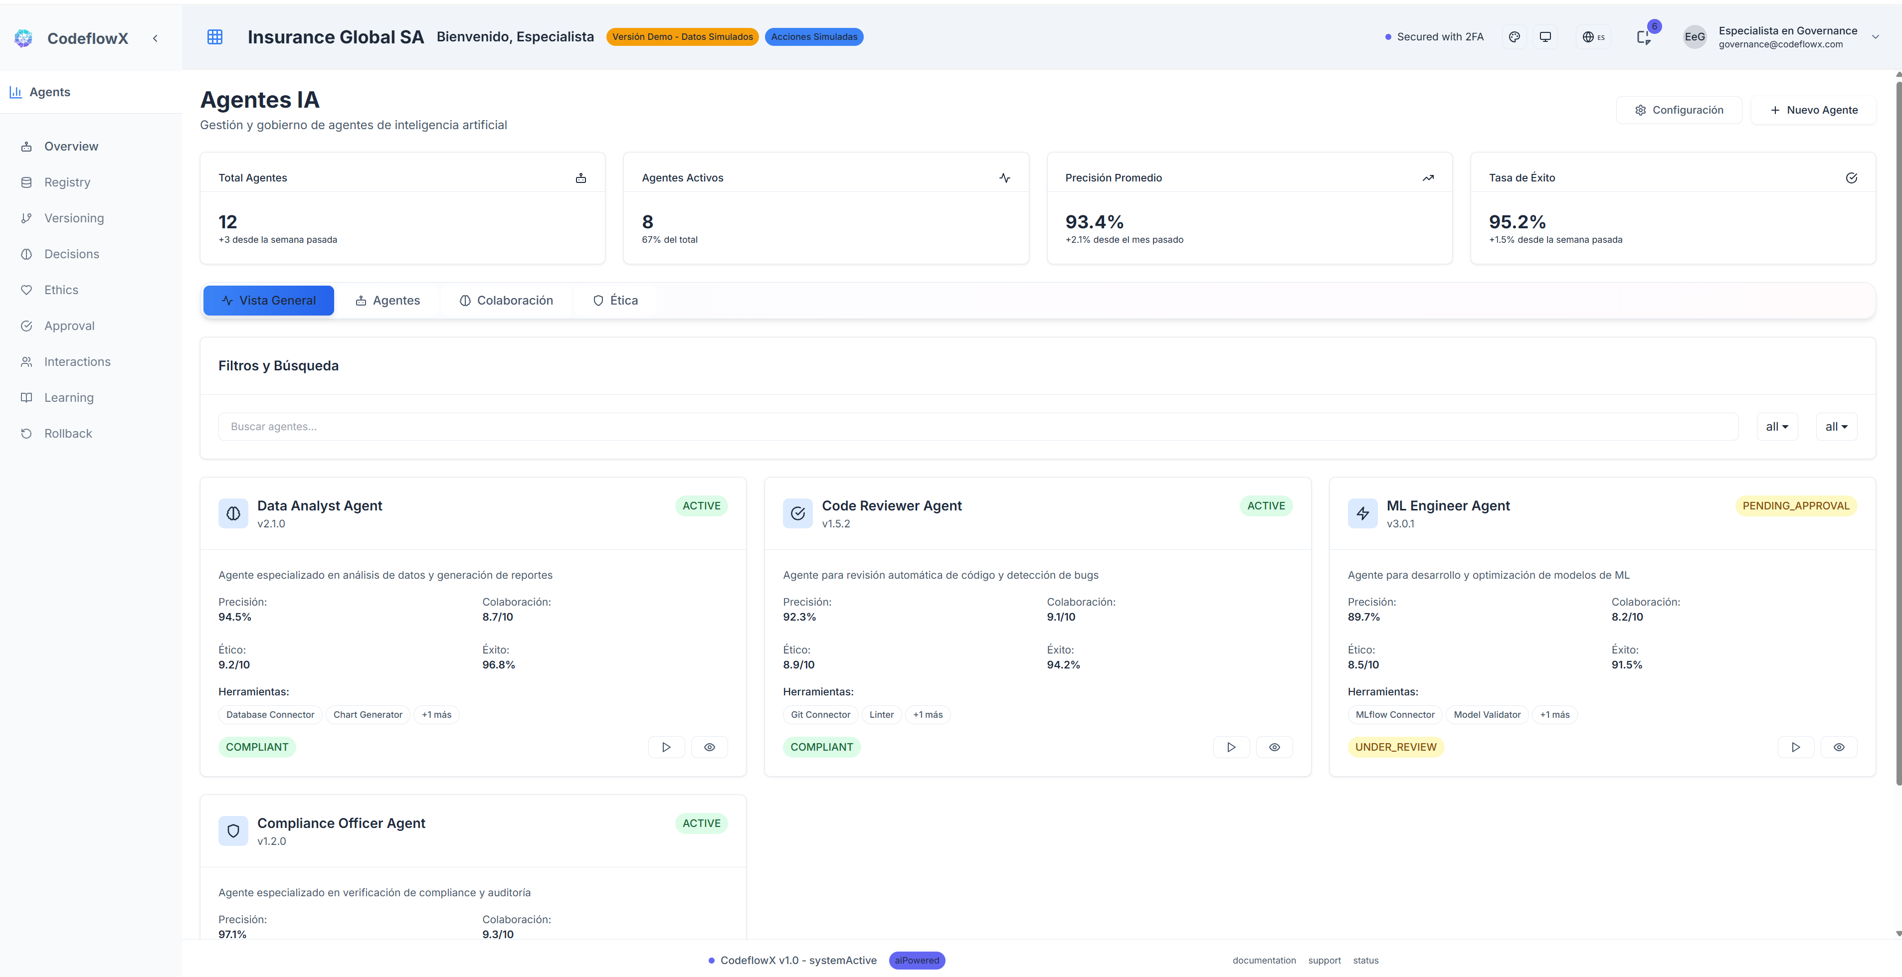
Task: Expand the user profile menu chevron
Action: tap(1876, 37)
